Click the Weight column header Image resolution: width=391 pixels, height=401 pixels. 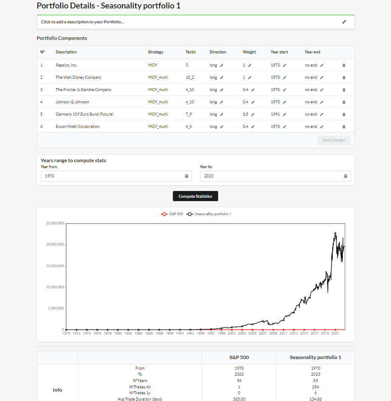click(x=249, y=52)
